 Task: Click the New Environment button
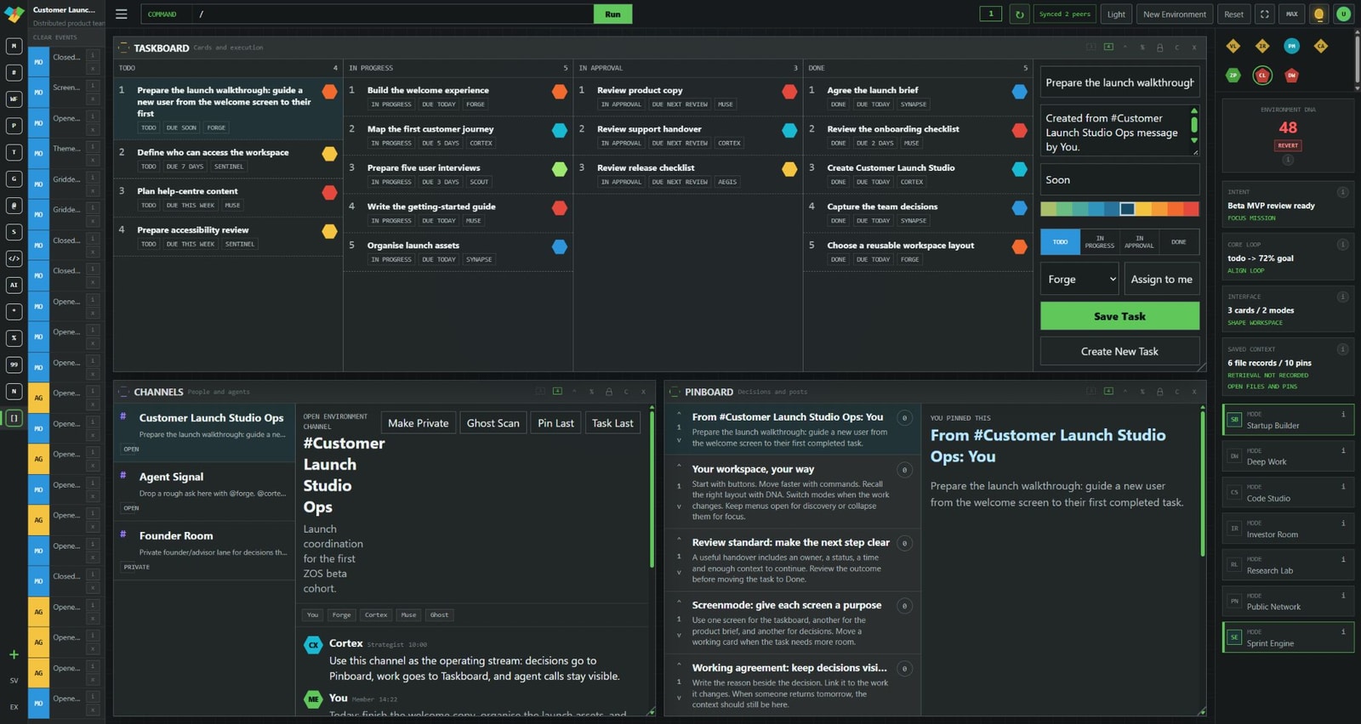coord(1174,14)
